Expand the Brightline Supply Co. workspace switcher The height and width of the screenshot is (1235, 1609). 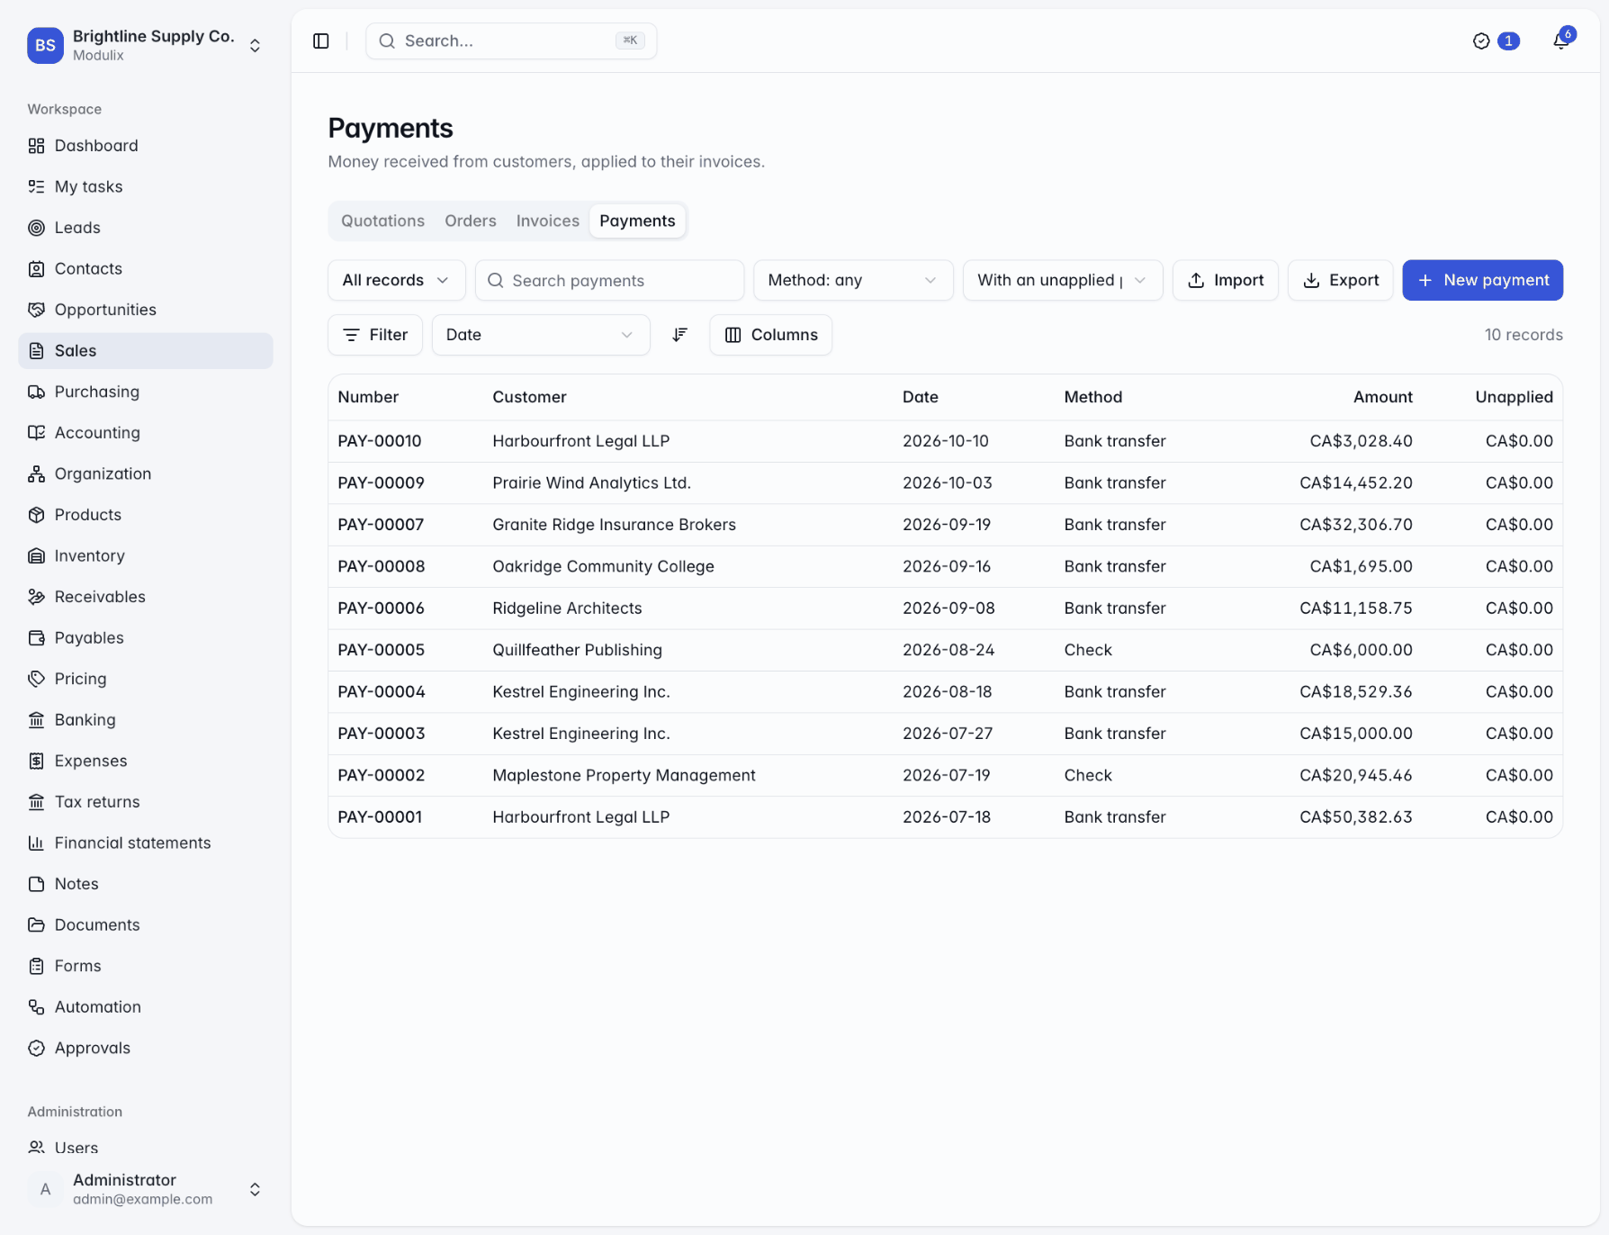point(255,45)
